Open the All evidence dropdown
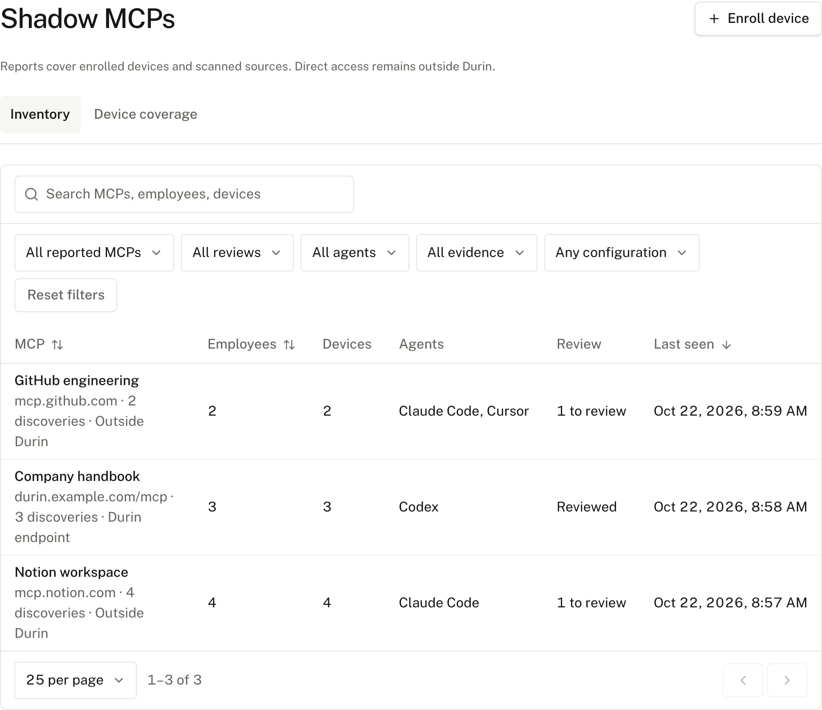 (477, 253)
